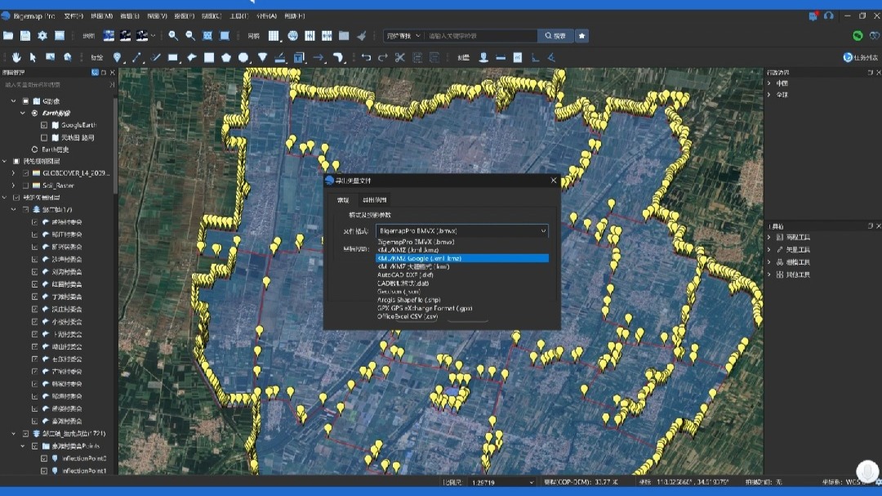Click the scissors cut tool
882x496 pixels.
tap(399, 57)
